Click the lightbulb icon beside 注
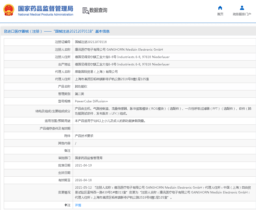This screenshot has width=256, height=210. click(x=66, y=205)
